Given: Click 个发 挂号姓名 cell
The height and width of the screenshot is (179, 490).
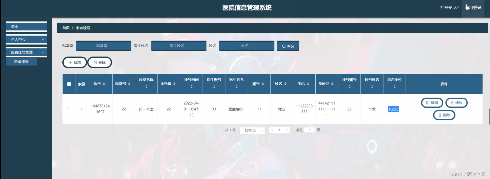Looking at the screenshot, I should pos(372,109).
